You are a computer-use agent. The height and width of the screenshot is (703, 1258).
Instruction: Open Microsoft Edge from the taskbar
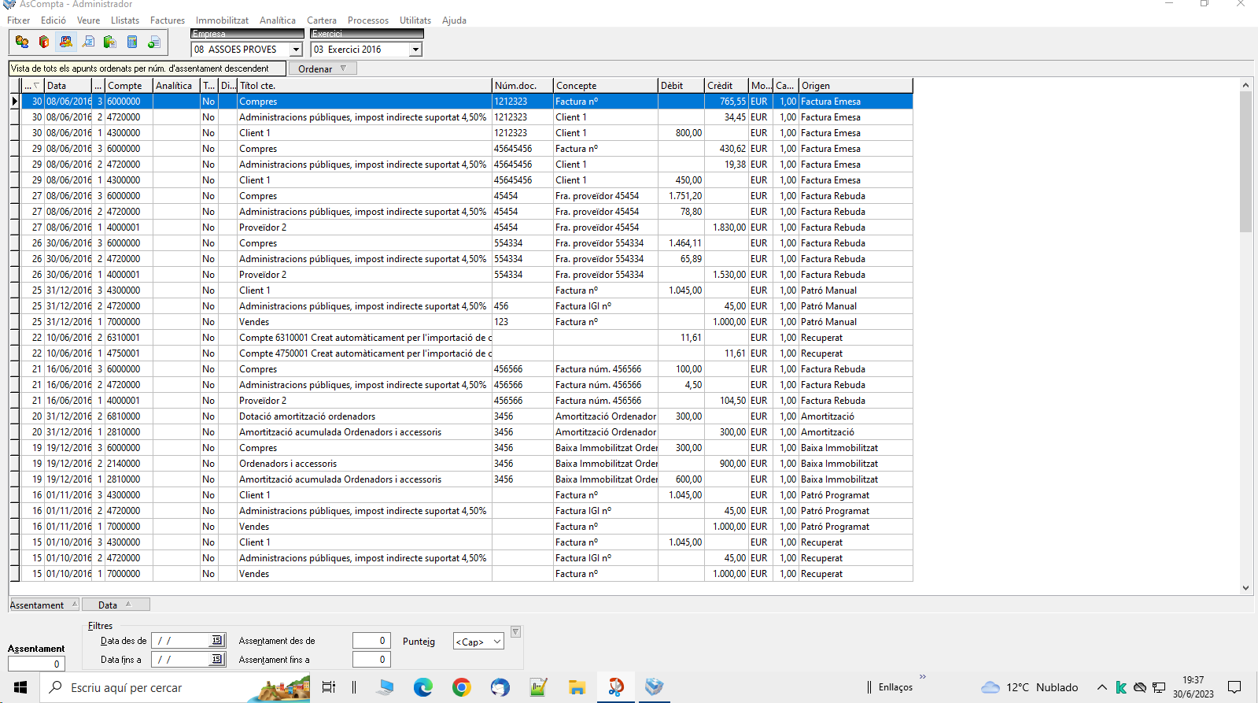[423, 687]
